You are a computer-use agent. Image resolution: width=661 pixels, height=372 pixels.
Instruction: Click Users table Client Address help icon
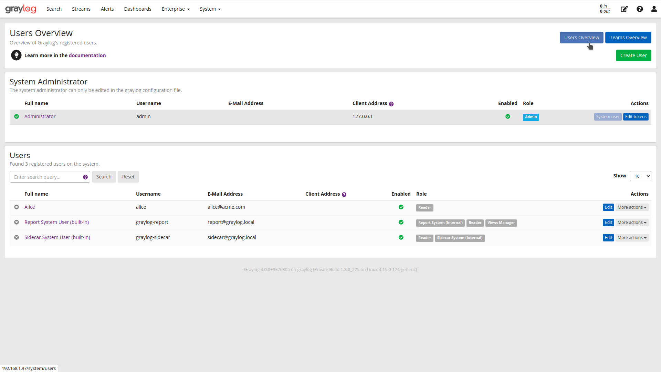coord(344,194)
